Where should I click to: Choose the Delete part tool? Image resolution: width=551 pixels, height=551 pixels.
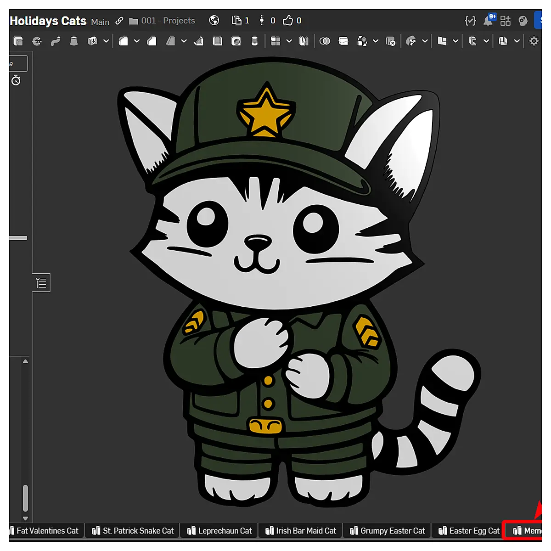391,41
